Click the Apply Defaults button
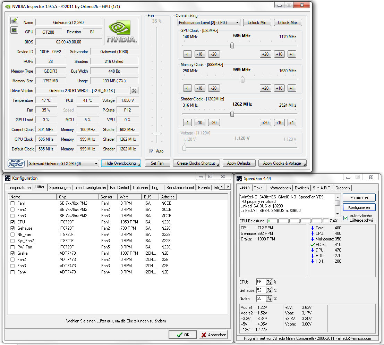Image resolution: width=384 pixels, height=345 pixels. (x=239, y=163)
